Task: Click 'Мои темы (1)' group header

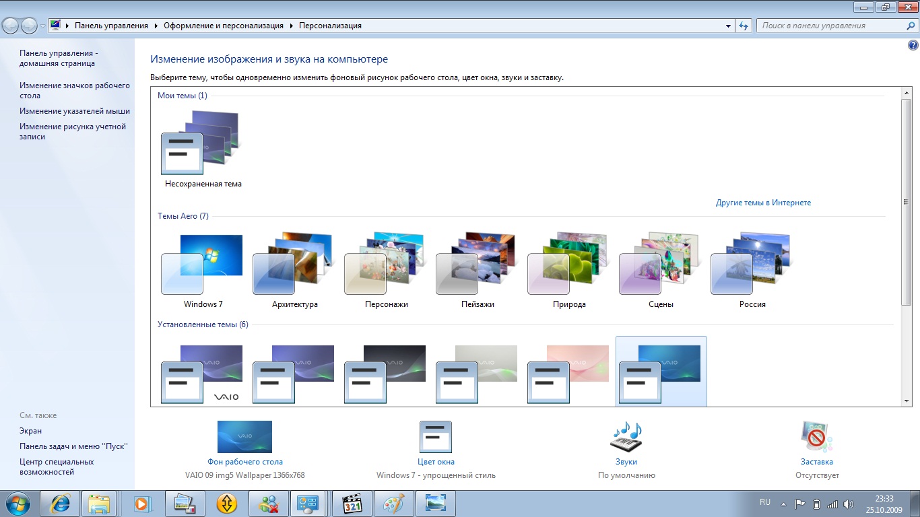Action: [183, 96]
